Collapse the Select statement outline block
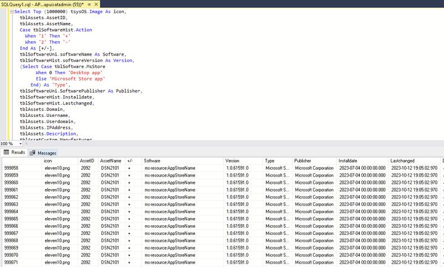The height and width of the screenshot is (267, 444). 11,11
